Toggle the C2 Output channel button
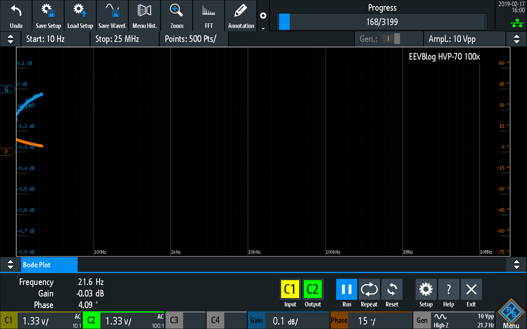Screen dimensions: 527x329 (313, 290)
